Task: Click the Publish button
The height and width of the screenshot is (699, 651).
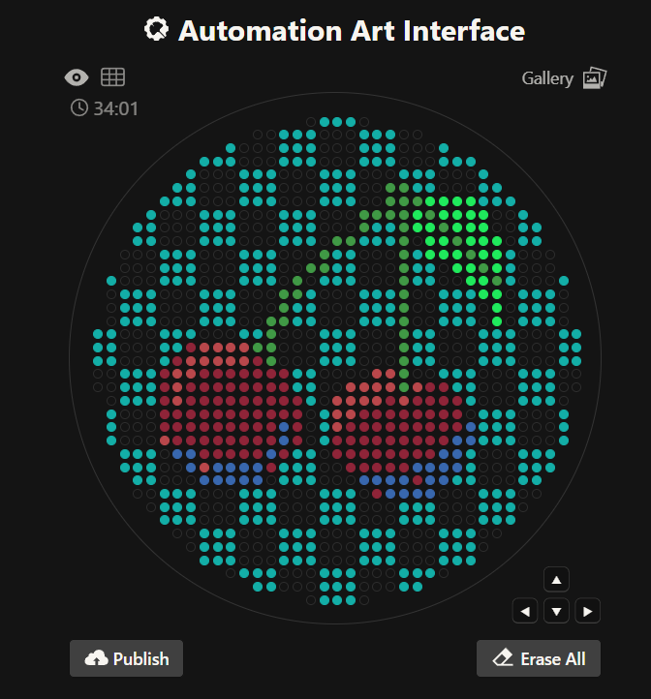Action: pos(126,658)
